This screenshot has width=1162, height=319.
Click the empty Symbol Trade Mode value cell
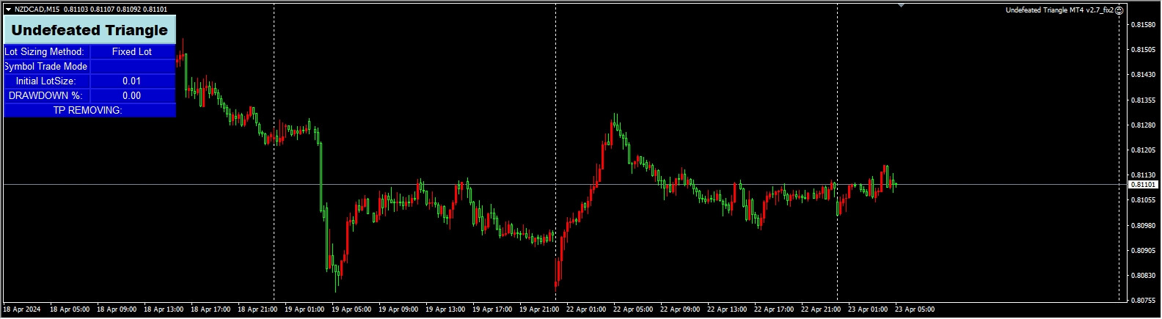pos(132,67)
